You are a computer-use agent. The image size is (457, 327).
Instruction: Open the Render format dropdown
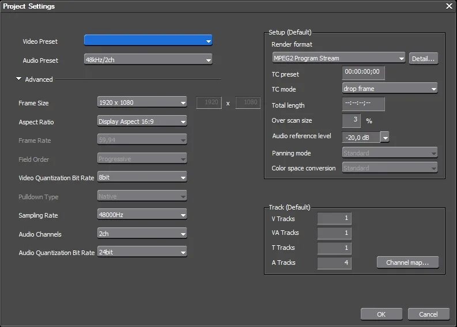(x=339, y=58)
